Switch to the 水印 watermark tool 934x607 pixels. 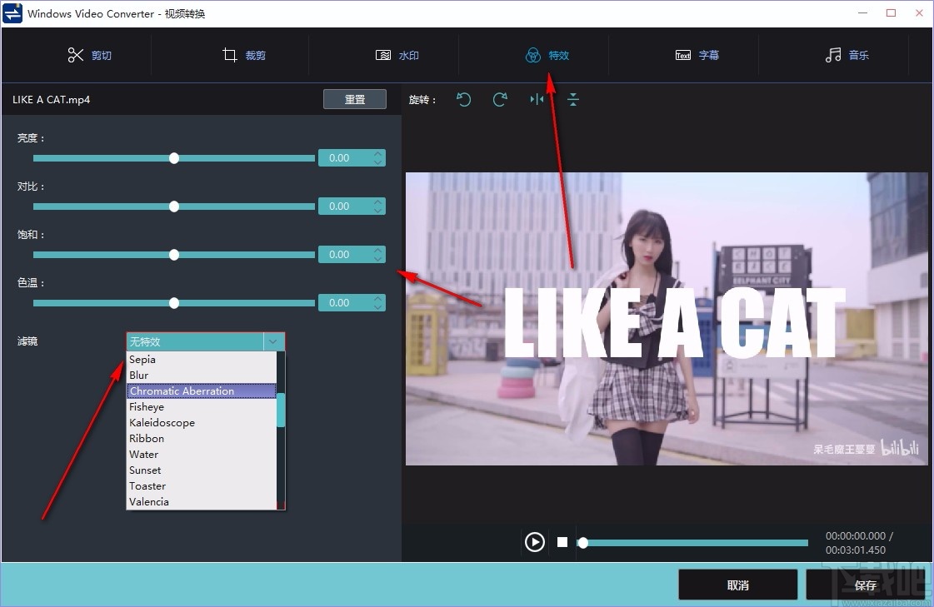click(x=397, y=55)
